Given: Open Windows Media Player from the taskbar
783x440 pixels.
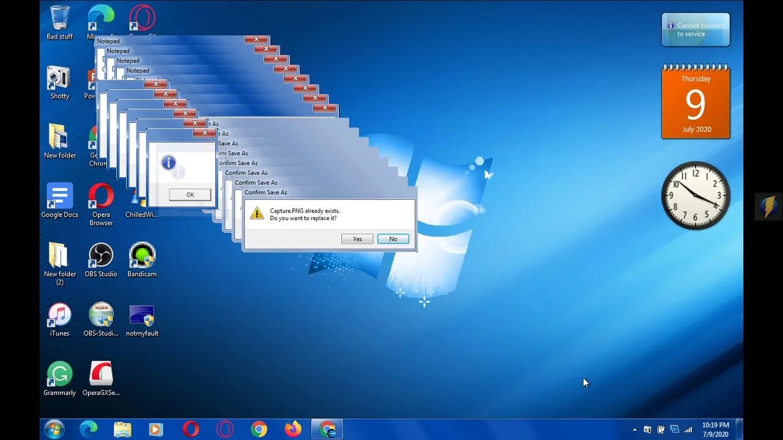Looking at the screenshot, I should tap(157, 430).
